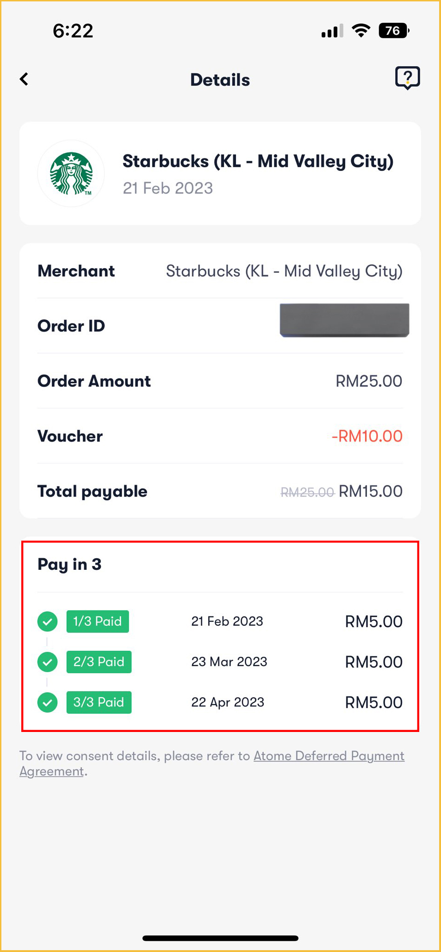Image resolution: width=441 pixels, height=952 pixels.
Task: Tap the first installment green checkmark
Action: point(47,621)
